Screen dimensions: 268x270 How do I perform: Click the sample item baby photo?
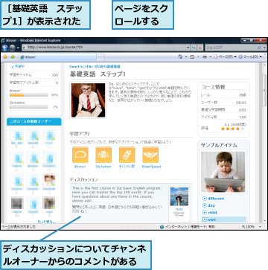[223, 172]
